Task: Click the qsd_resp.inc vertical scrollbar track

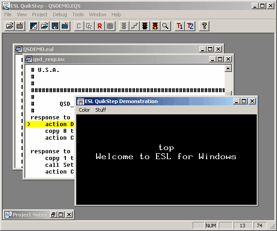Action: coord(228,81)
